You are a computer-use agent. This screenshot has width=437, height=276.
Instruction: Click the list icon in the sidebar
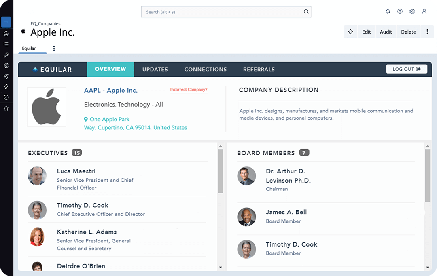coord(6,44)
